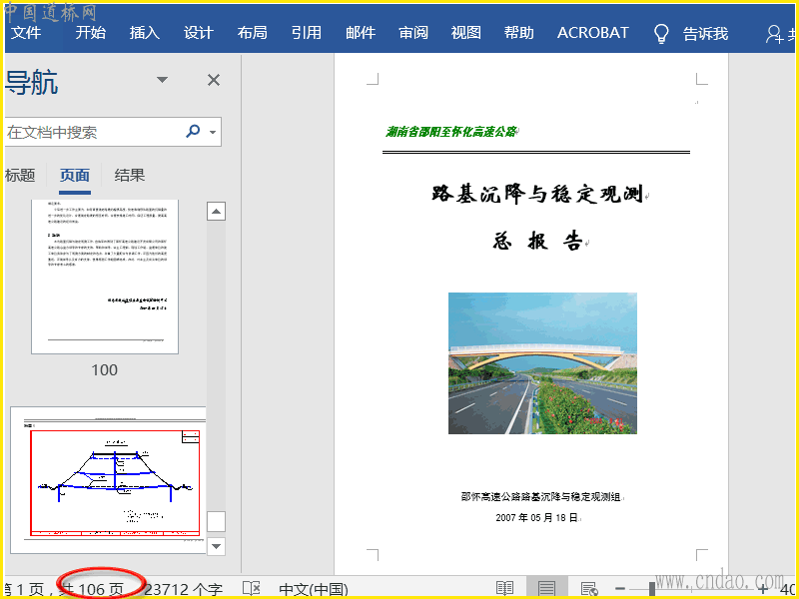Click the title 路基沉降与稳定观测
Image resolution: width=799 pixels, height=599 pixels.
(x=537, y=194)
